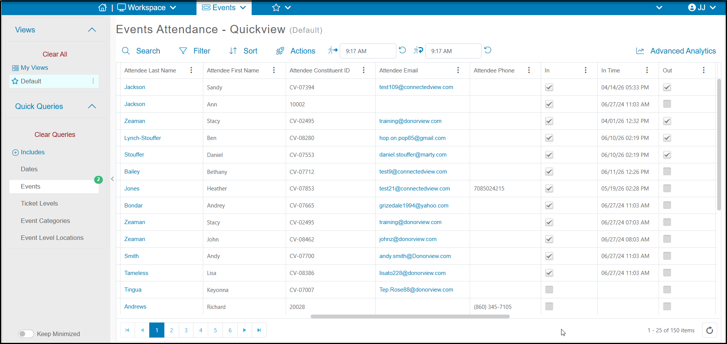Go to page 3 of results
727x344 pixels.
click(x=186, y=330)
